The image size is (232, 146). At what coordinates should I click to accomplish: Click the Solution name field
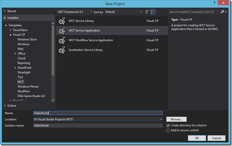[x=98, y=125]
